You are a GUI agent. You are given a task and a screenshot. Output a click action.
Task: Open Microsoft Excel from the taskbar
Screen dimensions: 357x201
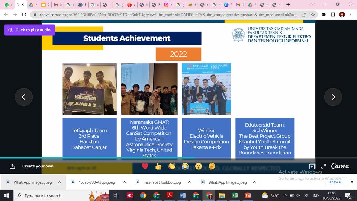pyautogui.click(x=235, y=195)
